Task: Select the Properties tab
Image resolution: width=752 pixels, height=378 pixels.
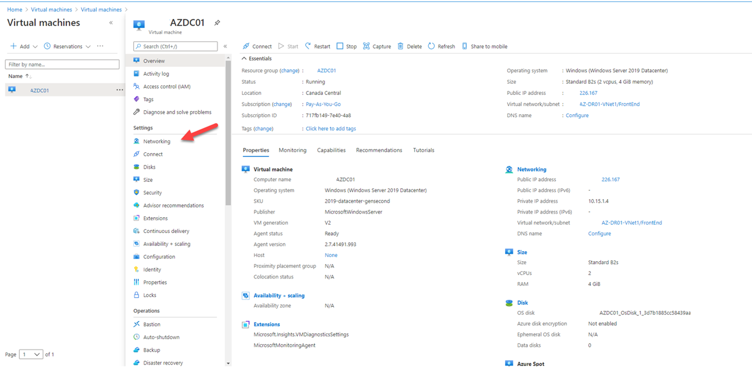Action: point(256,150)
